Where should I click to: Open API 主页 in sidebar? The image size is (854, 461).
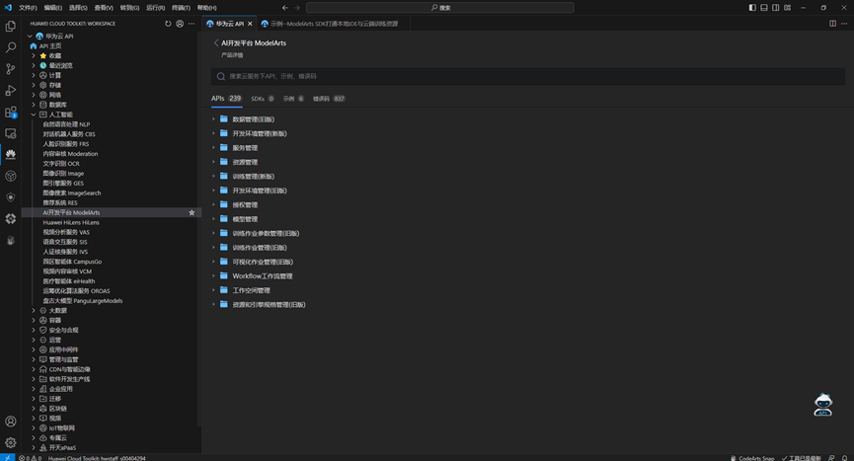coord(50,45)
